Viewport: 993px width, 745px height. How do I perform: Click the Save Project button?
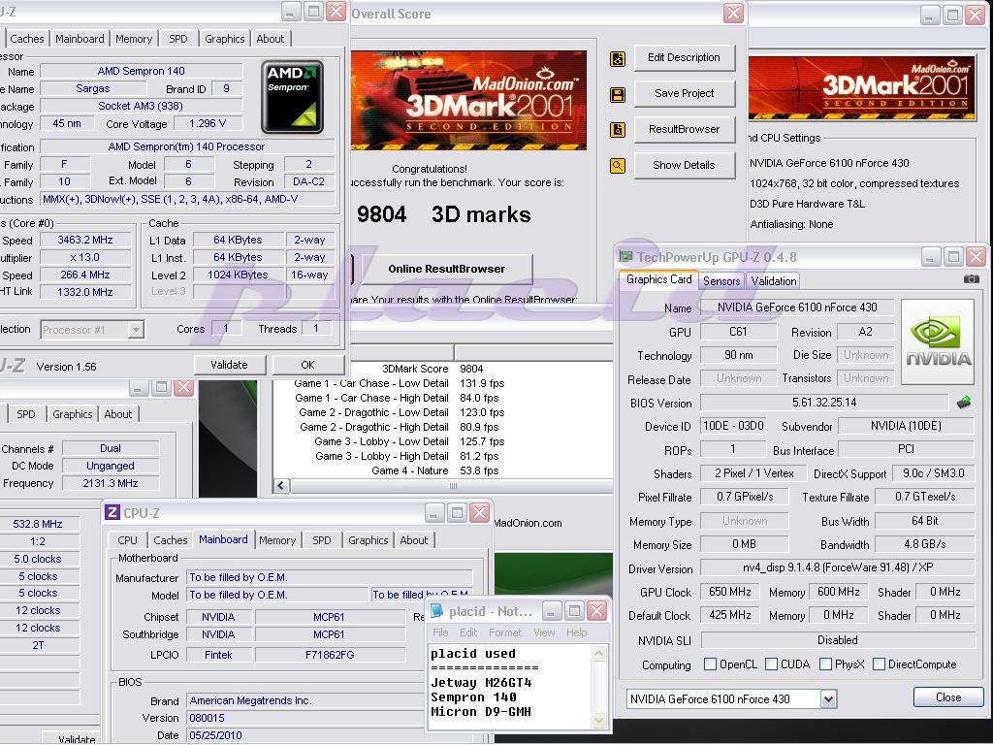[684, 93]
